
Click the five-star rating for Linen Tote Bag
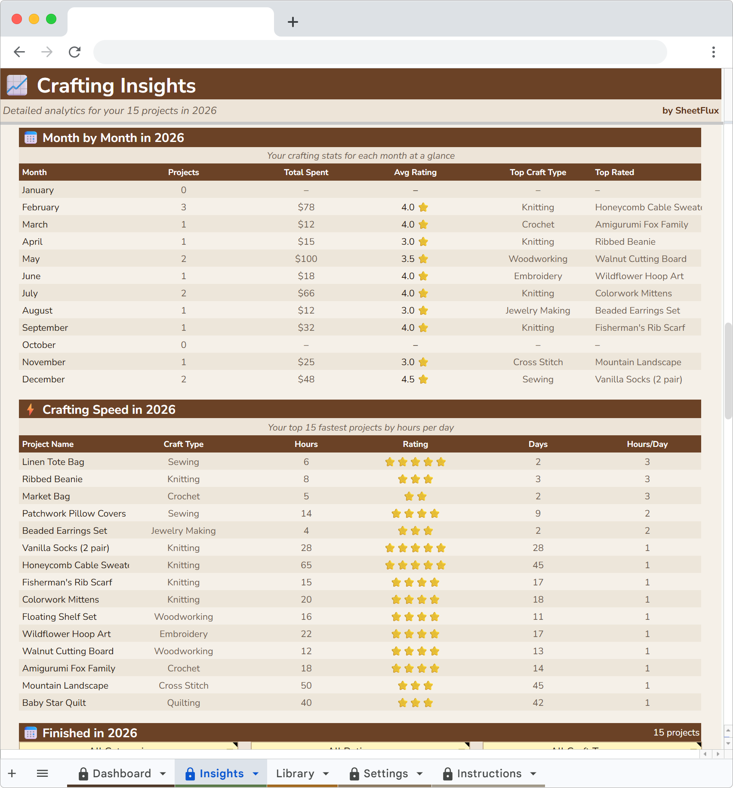[x=415, y=462]
